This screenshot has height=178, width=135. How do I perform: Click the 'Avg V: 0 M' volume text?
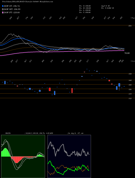pos(105,6)
